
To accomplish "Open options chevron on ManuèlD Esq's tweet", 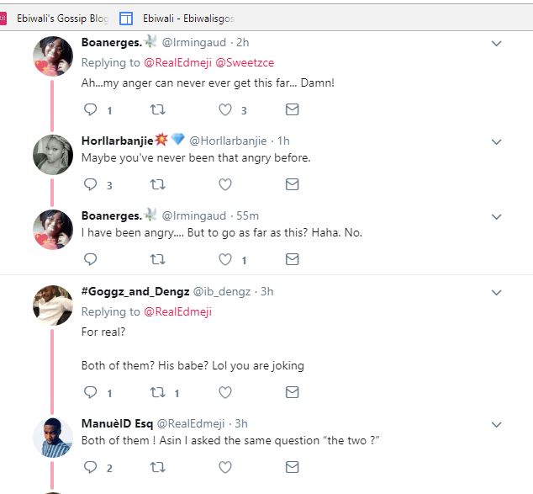I will [x=497, y=424].
